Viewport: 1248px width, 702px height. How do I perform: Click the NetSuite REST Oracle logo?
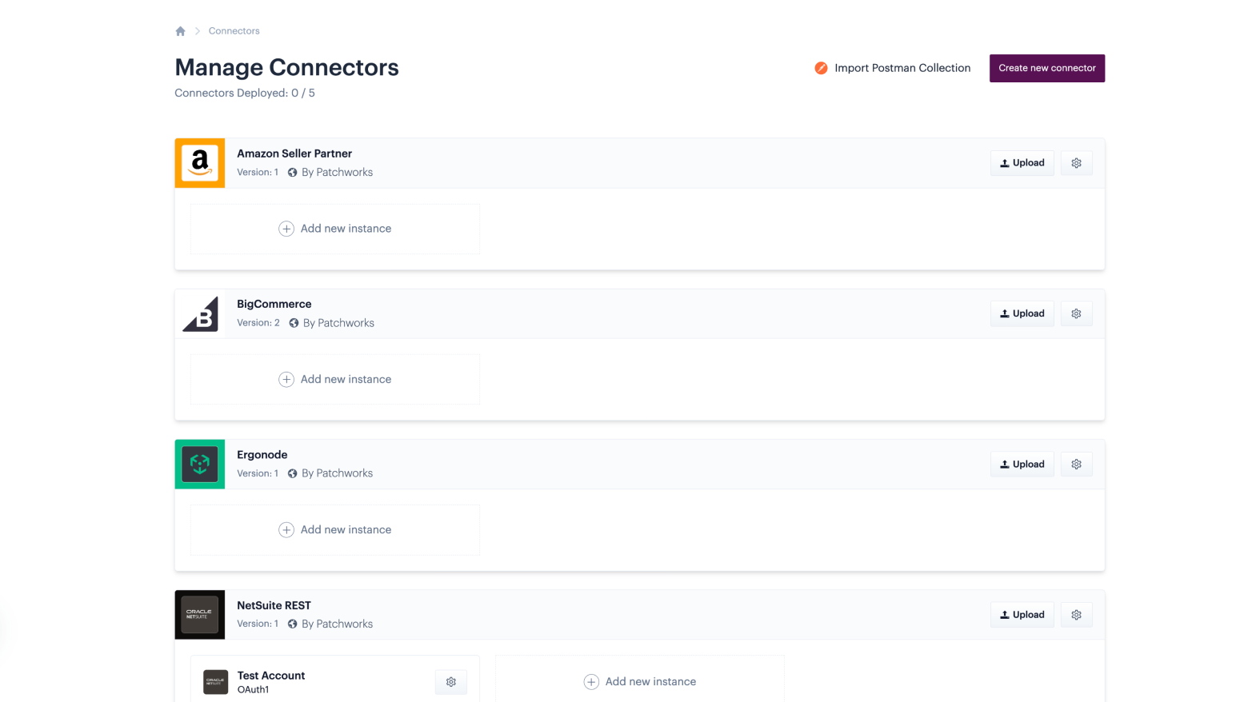tap(200, 615)
